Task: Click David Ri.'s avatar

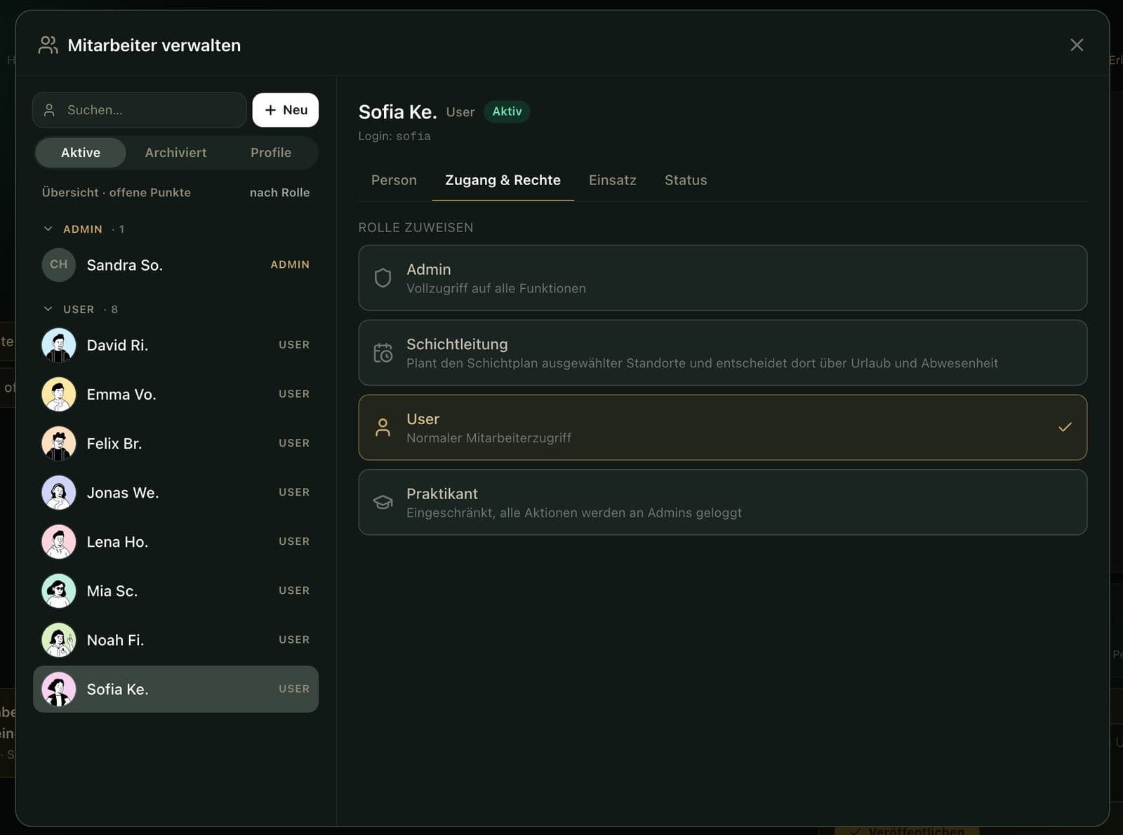Action: coord(59,345)
